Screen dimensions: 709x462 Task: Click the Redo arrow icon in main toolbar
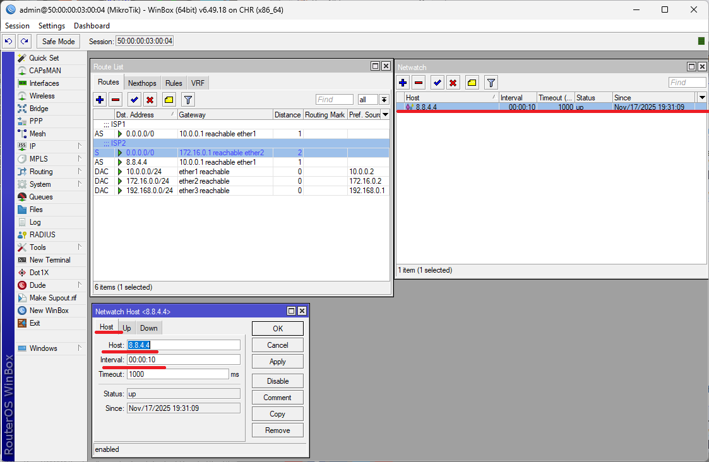(x=24, y=41)
